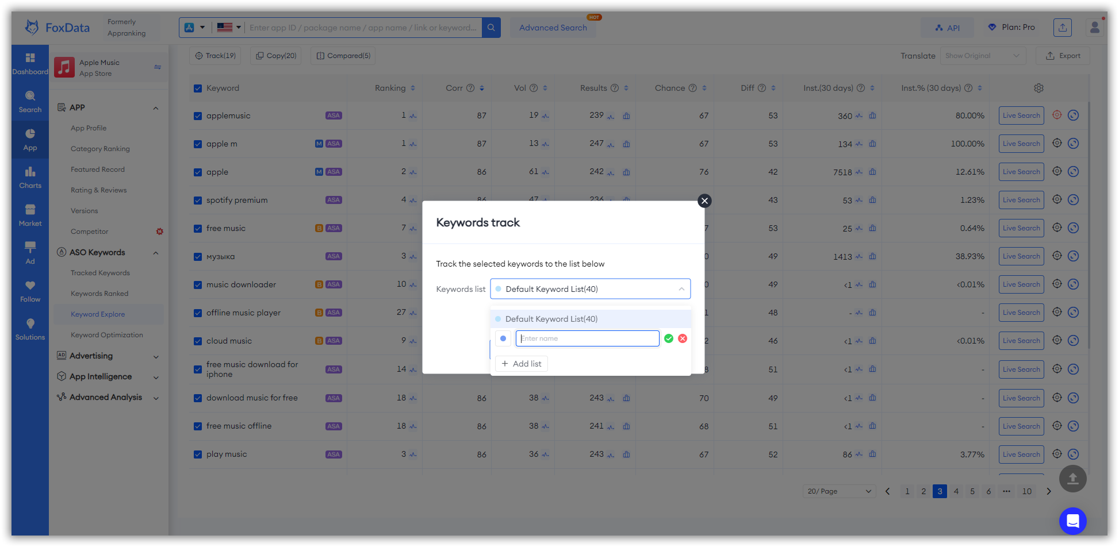The width and height of the screenshot is (1119, 547).
Task: Open the user profile icon
Action: (1094, 27)
